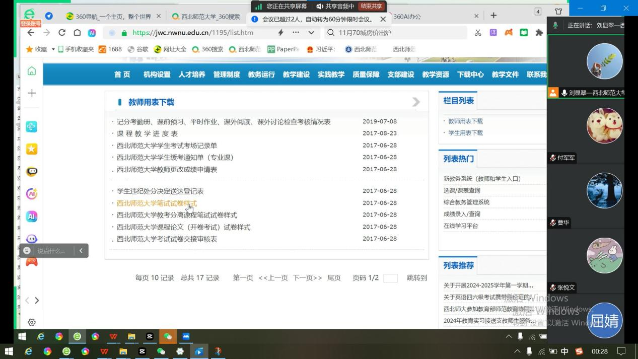
Task: Dismiss the meeting time limit notification
Action: pos(383,19)
